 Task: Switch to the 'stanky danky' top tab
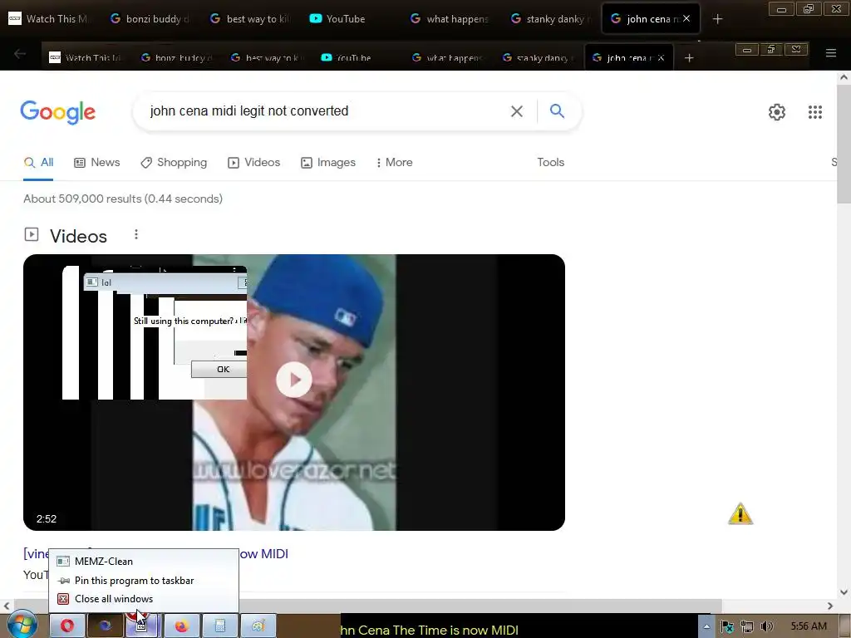tap(551, 19)
